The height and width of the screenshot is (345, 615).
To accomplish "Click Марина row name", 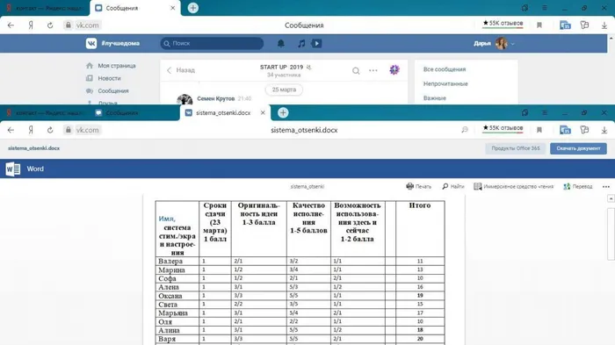I will pos(171,270).
